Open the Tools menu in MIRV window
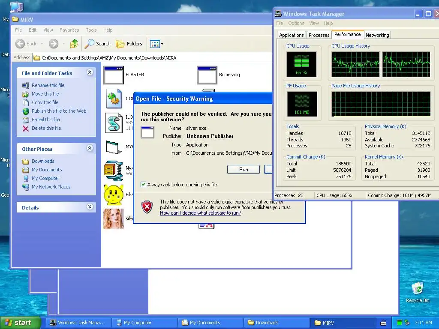 91,30
